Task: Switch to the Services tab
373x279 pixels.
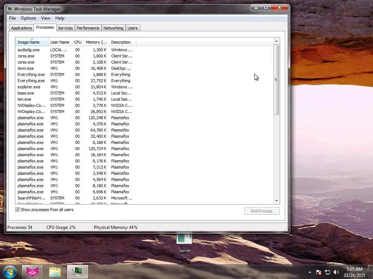Action: (x=66, y=28)
